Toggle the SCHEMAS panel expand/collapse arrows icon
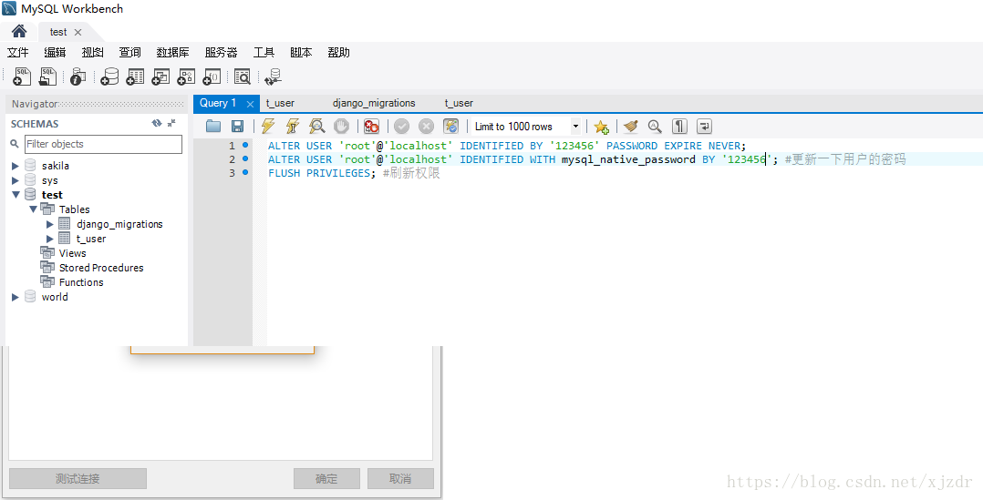983x500 pixels. 171,123
